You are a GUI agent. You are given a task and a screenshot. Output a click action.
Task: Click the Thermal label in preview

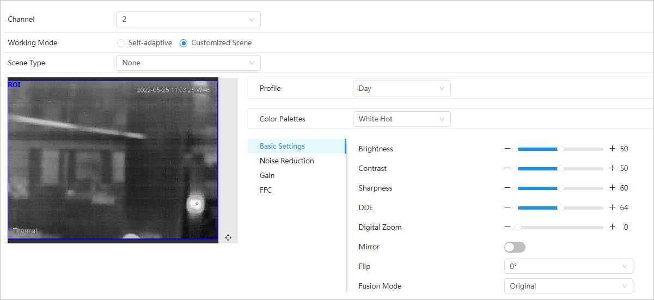coord(25,230)
